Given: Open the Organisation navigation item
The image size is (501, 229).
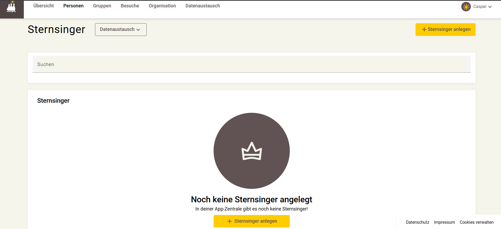Looking at the screenshot, I should [x=162, y=6].
